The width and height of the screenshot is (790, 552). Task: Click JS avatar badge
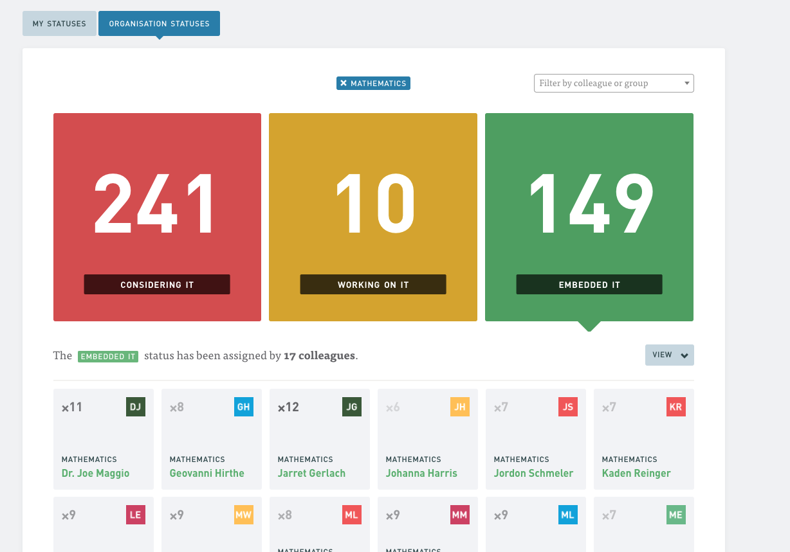click(567, 407)
